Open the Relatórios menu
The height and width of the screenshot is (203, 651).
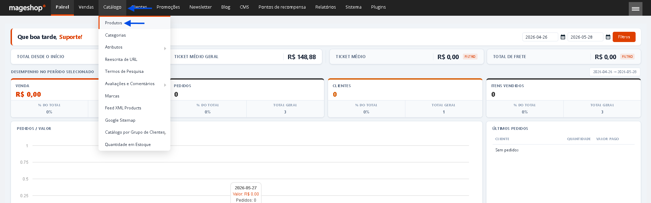coord(326,7)
